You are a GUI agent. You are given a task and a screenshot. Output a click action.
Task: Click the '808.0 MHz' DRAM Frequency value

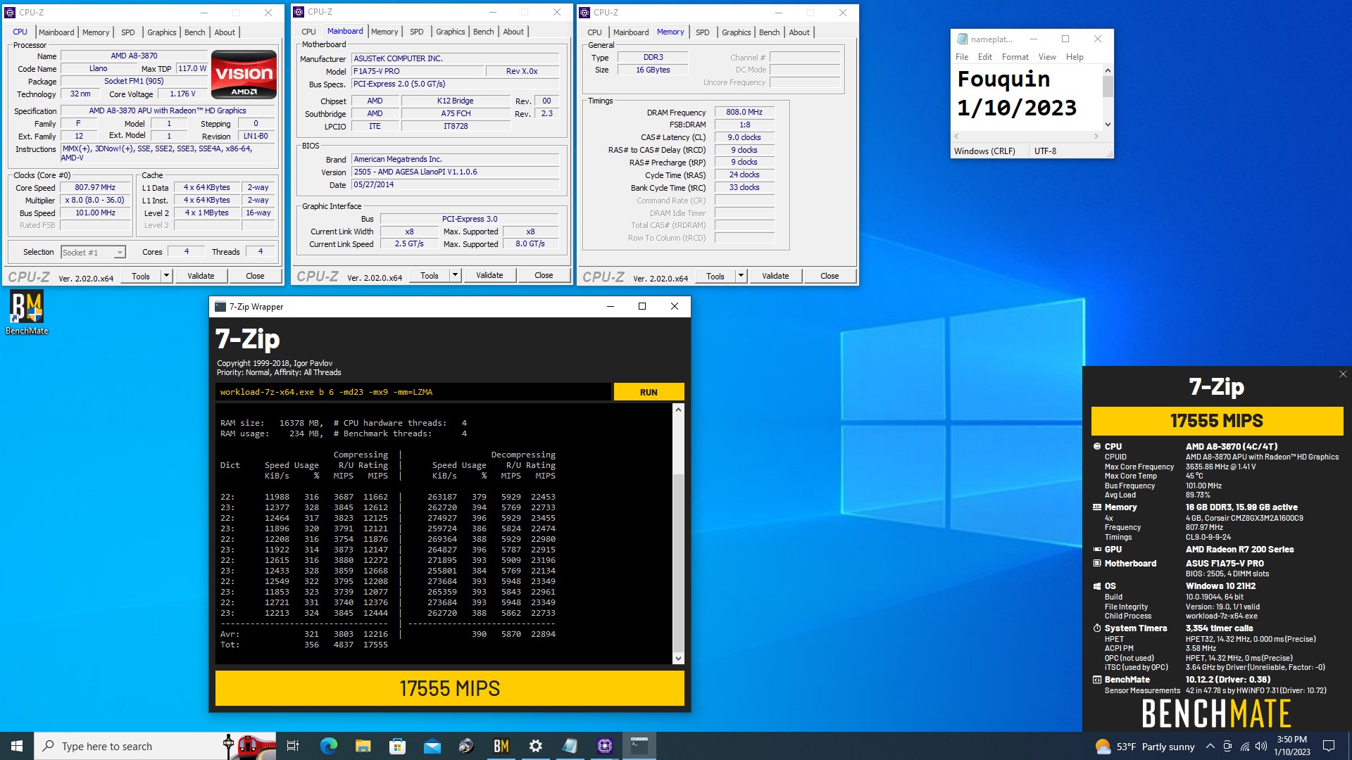[x=744, y=112]
